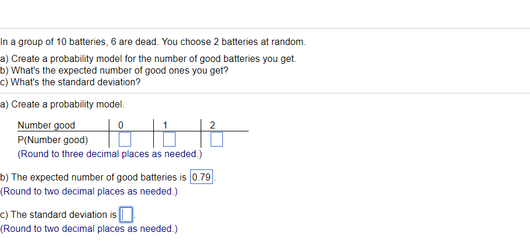Image resolution: width=530 pixels, height=250 pixels.
Task: Click the 'Round to three decimal places' note
Action: (110, 155)
